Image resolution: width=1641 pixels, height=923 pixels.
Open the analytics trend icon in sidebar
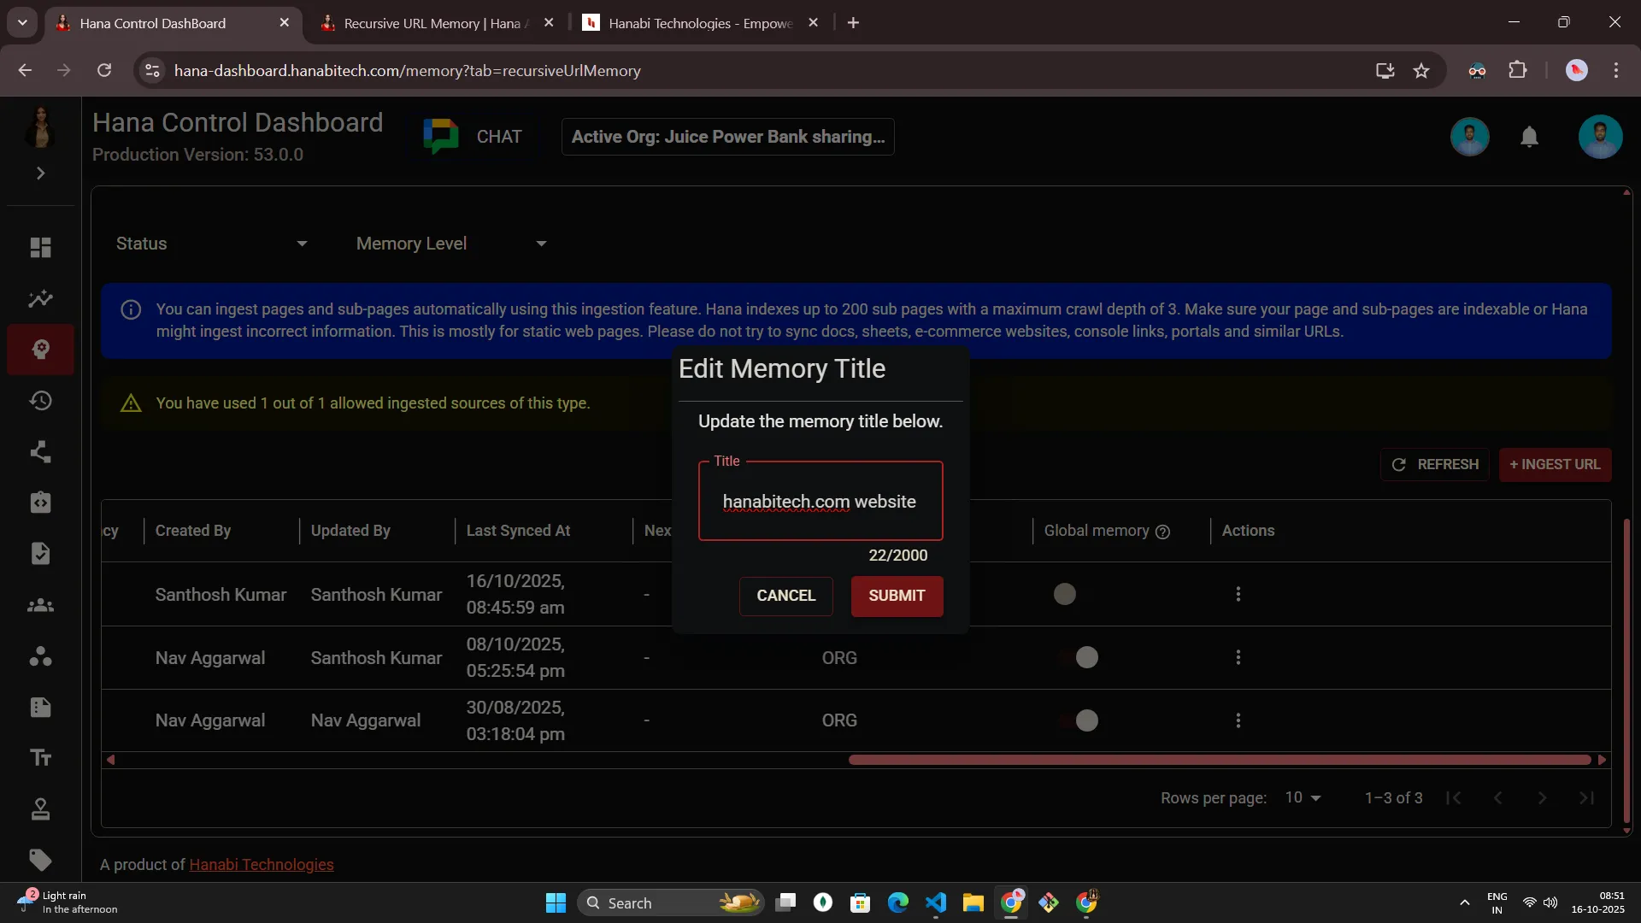[x=40, y=298]
